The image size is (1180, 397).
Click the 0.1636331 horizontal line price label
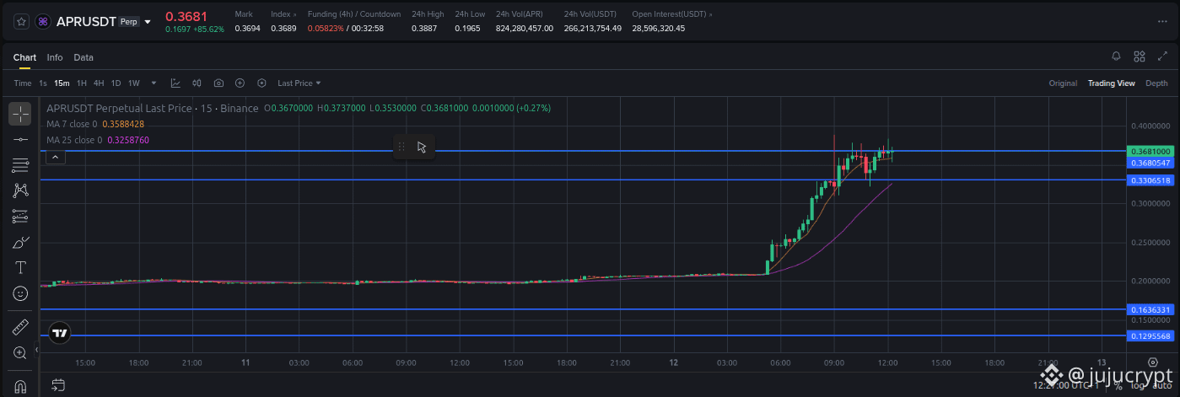click(x=1150, y=309)
